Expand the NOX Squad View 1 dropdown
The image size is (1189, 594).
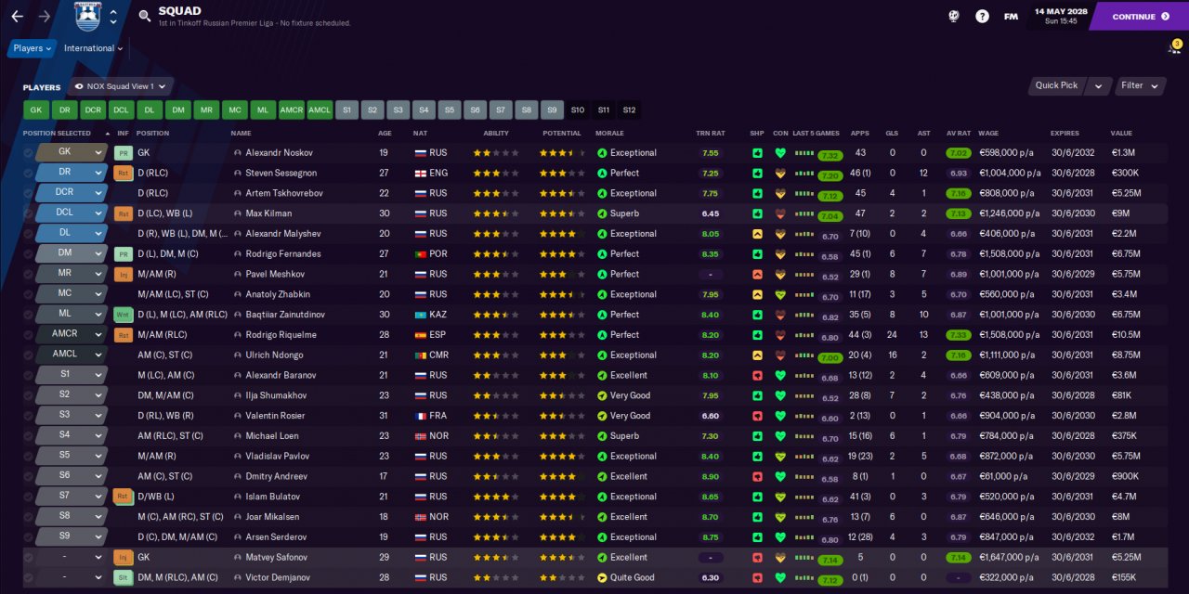[x=120, y=86]
